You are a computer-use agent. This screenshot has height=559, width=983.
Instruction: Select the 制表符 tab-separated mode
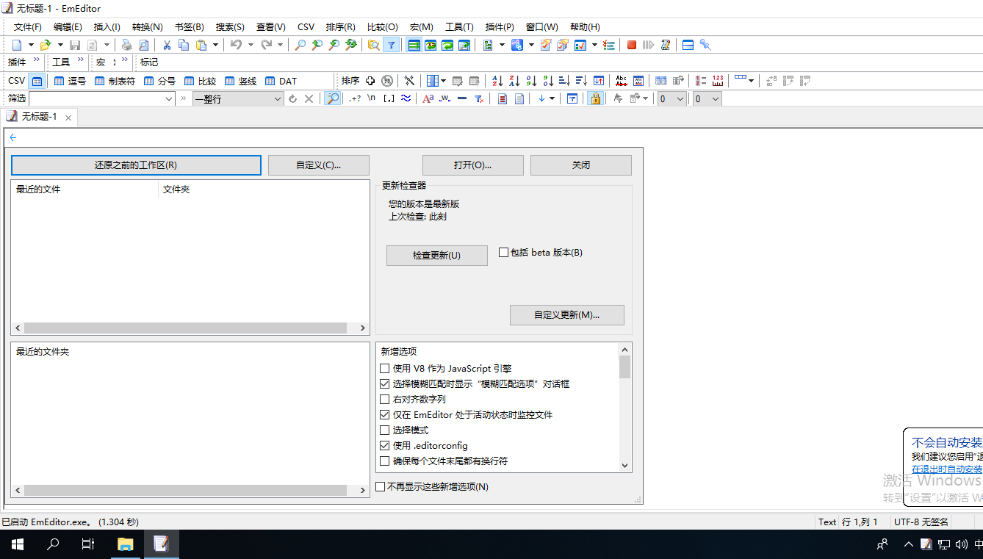[x=115, y=81]
